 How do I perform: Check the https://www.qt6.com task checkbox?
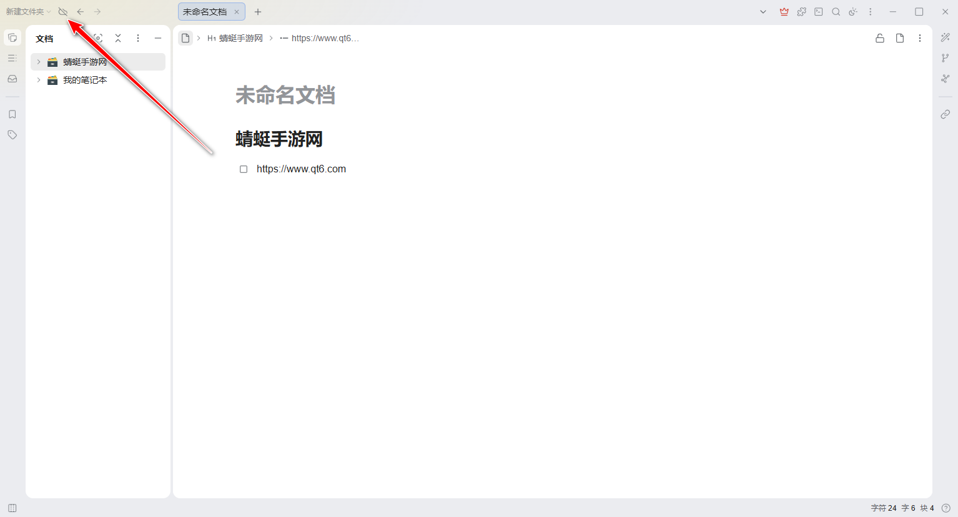pyautogui.click(x=244, y=169)
